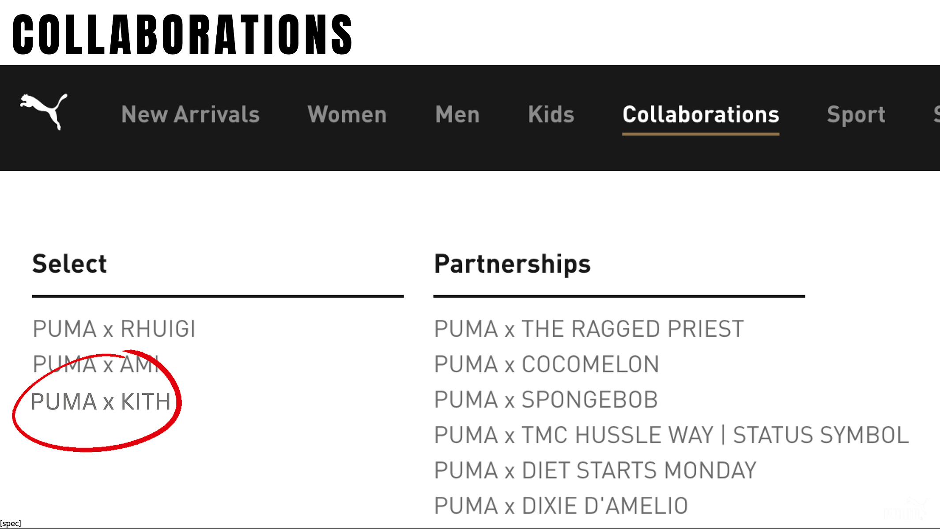Click the PUMA leaping cat logo
Viewport: 940px width, 529px height.
[44, 112]
